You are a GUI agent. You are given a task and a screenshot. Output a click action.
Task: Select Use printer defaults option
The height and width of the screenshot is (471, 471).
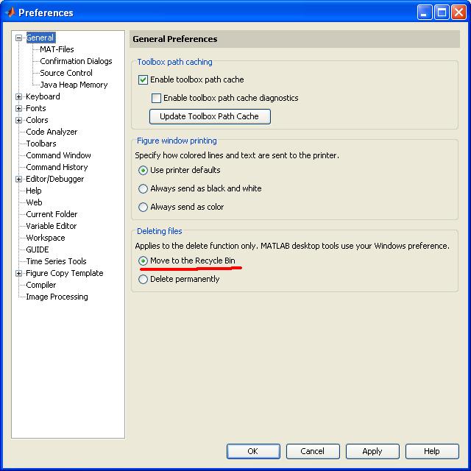(x=144, y=170)
